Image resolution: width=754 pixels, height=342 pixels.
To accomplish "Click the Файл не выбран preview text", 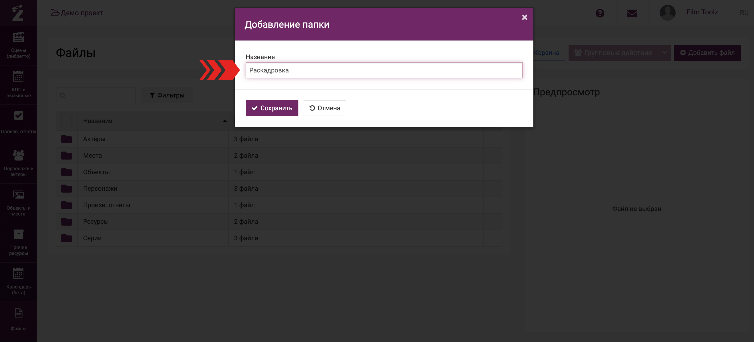I will 637,209.
